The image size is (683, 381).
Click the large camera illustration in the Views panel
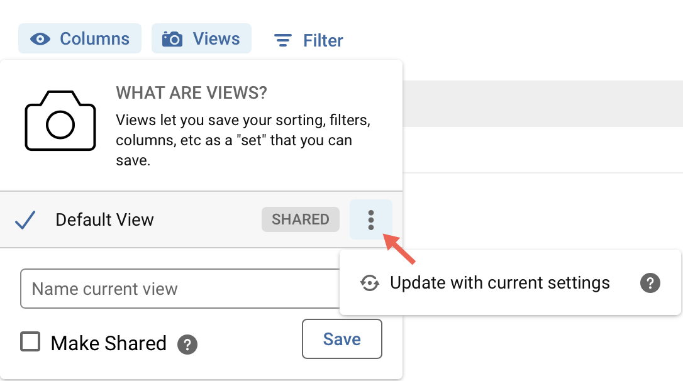click(60, 121)
